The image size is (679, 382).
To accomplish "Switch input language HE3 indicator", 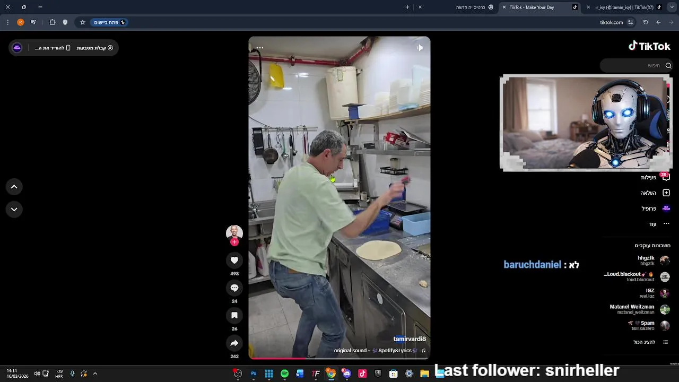I will tap(59, 374).
